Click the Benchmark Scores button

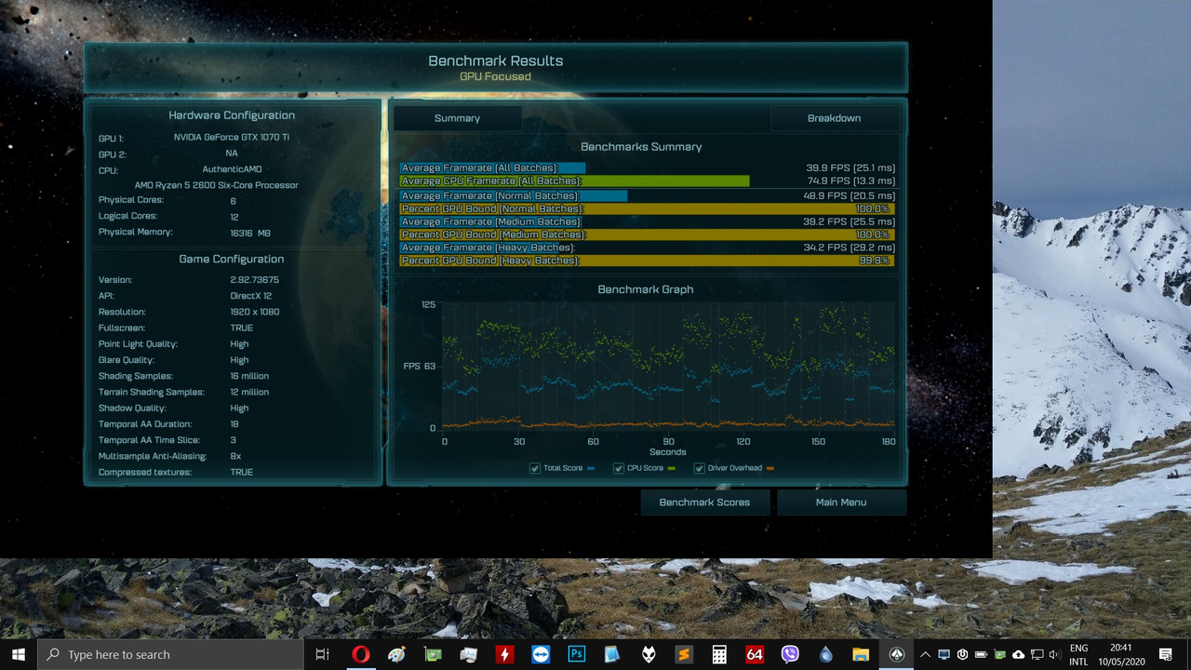[x=704, y=502]
